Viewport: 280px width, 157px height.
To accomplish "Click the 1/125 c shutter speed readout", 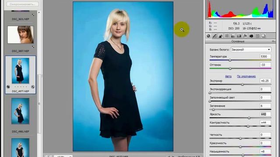I will pyautogui.click(x=247, y=24).
